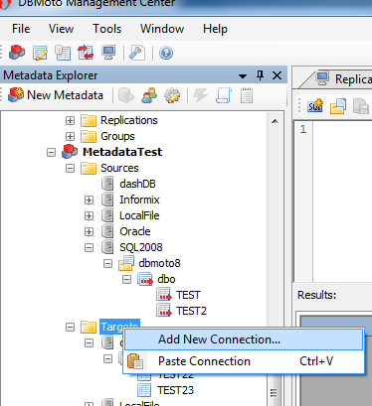
Task: Click the open folder icon in query toolbar
Action: coord(338,106)
